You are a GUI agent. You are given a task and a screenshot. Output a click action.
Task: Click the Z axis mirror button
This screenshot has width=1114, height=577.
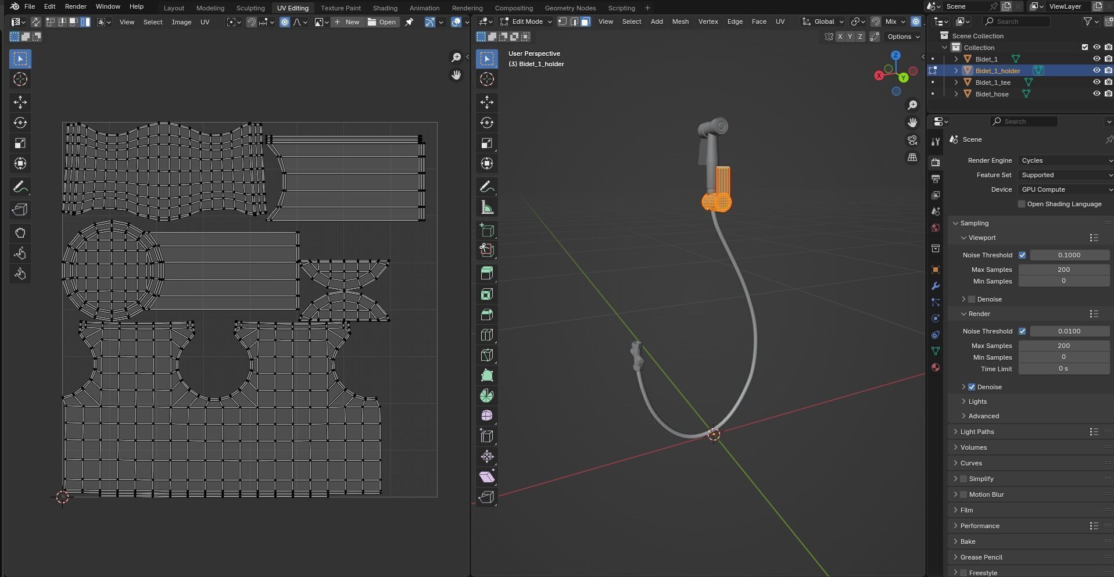(x=860, y=37)
